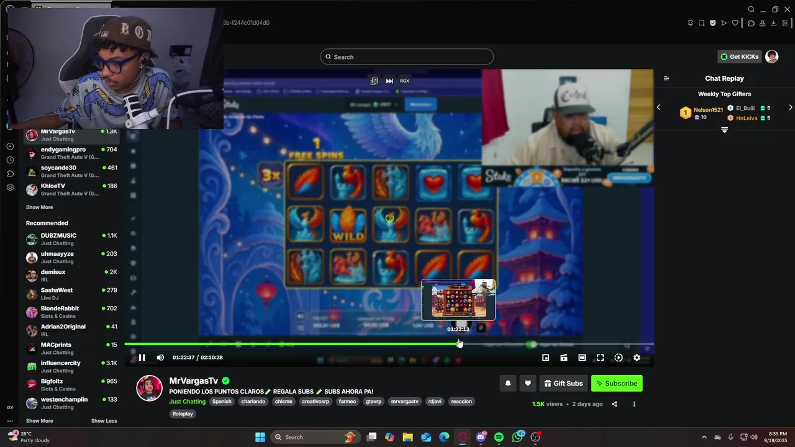Open Nelson1521 gifter profile
The image size is (795, 447).
708,110
